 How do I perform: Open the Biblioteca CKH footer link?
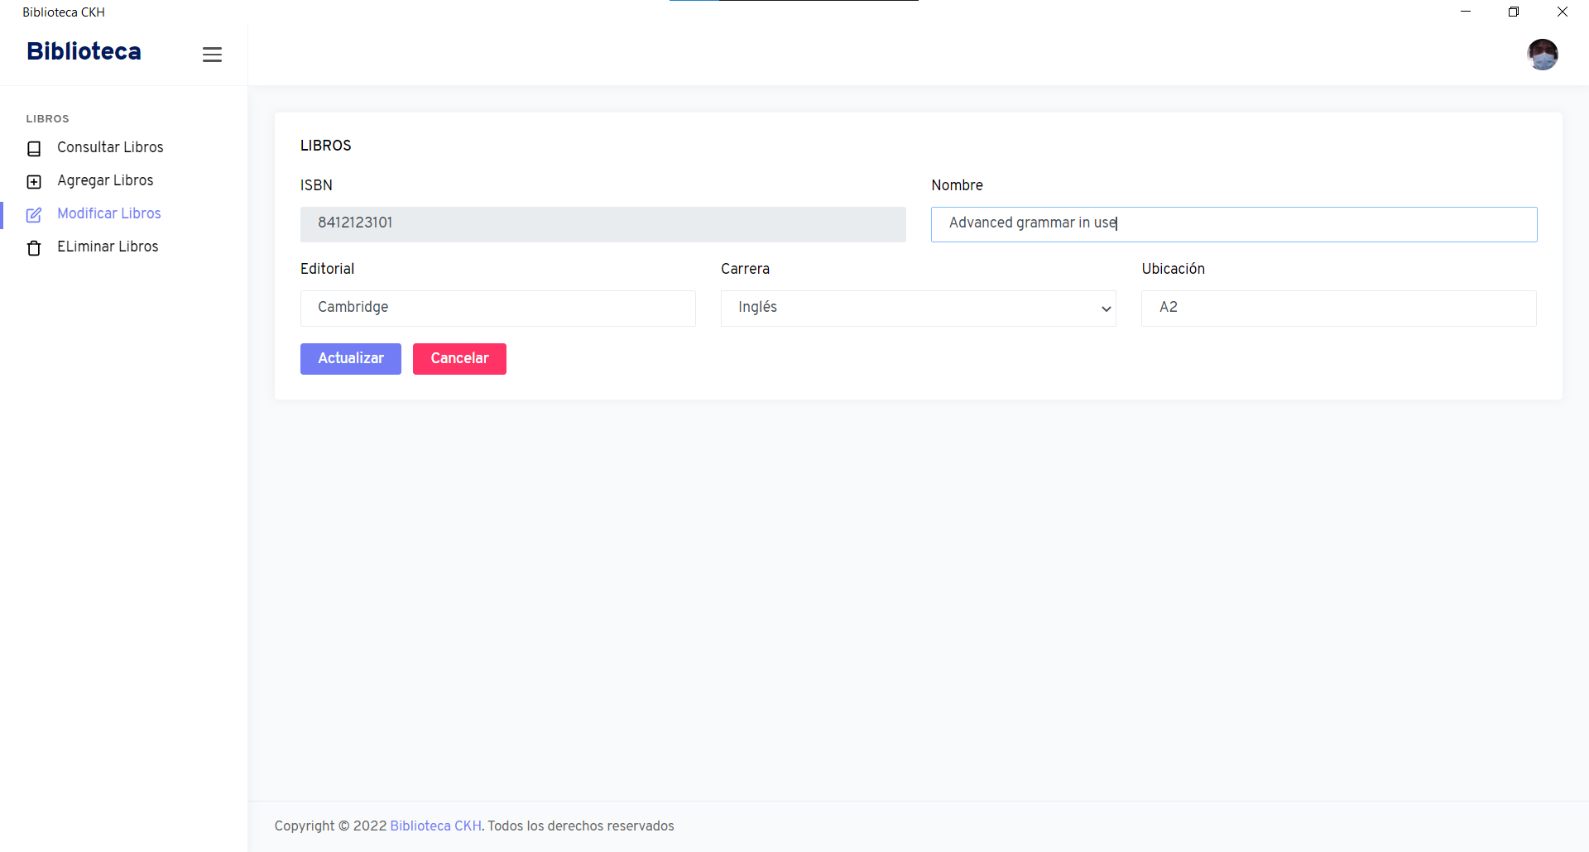[x=435, y=826]
